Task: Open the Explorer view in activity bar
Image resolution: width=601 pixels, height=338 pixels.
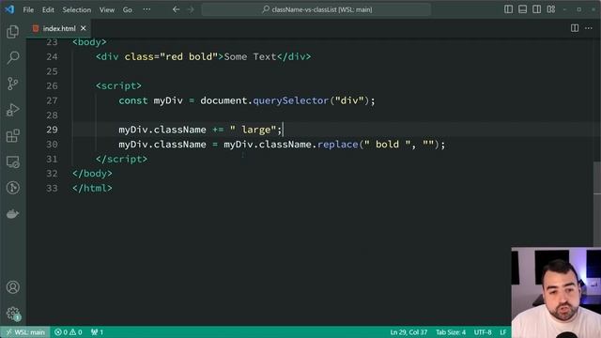Action: click(x=12, y=31)
